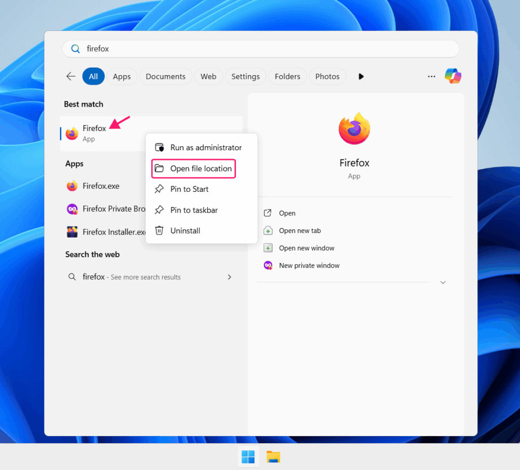
Task: Click the Best match heading
Action: pyautogui.click(x=84, y=104)
